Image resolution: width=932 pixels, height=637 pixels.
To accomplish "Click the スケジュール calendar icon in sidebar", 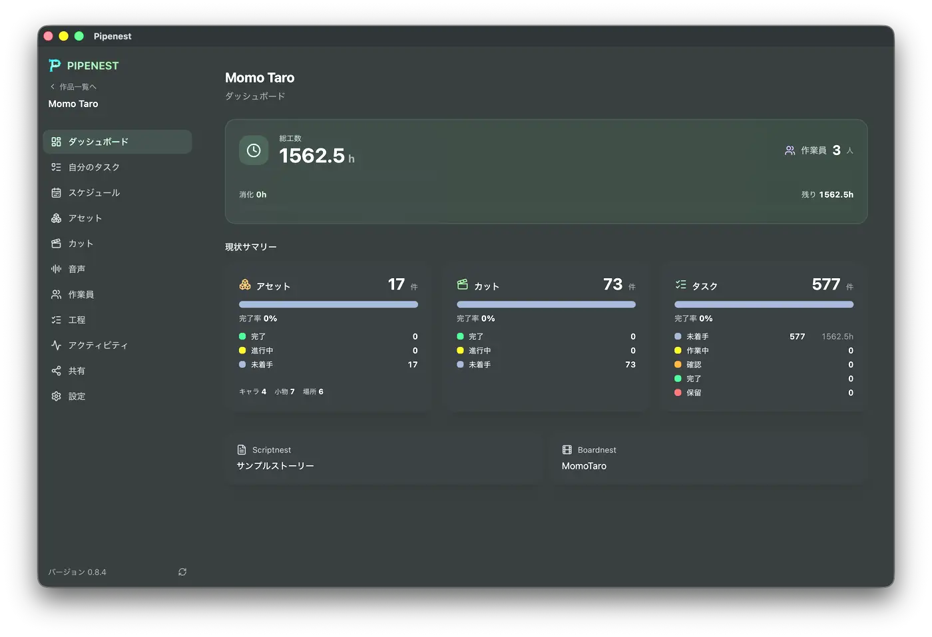I will pyautogui.click(x=56, y=193).
